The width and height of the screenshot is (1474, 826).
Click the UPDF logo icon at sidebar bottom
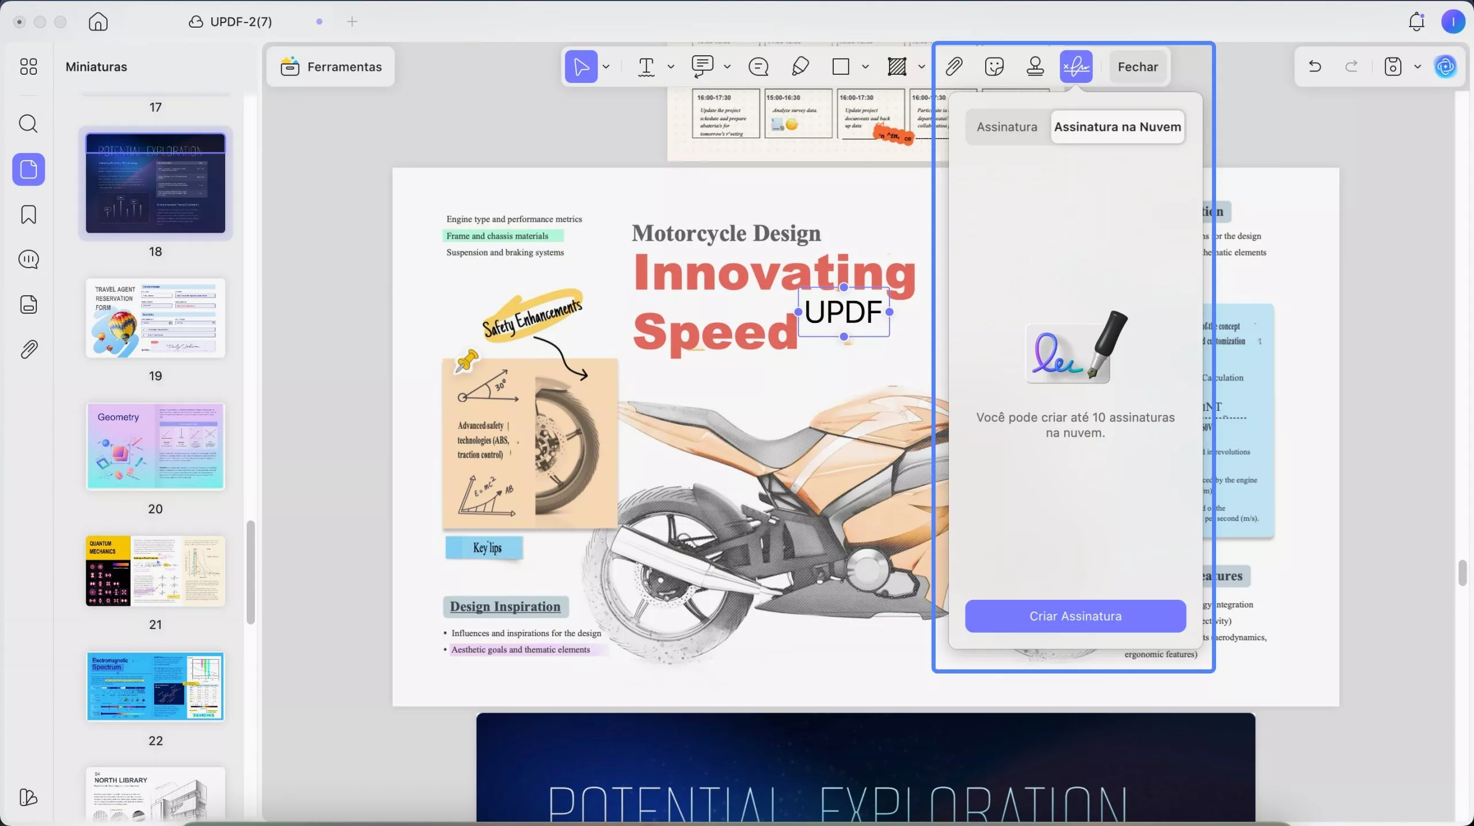[x=28, y=797]
